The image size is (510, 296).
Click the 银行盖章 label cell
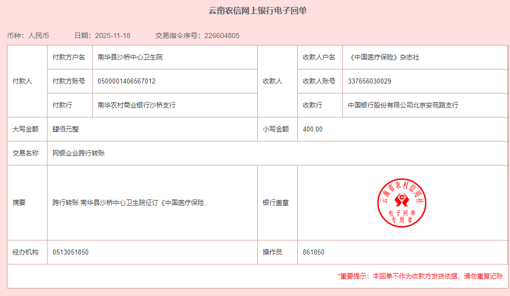click(276, 203)
